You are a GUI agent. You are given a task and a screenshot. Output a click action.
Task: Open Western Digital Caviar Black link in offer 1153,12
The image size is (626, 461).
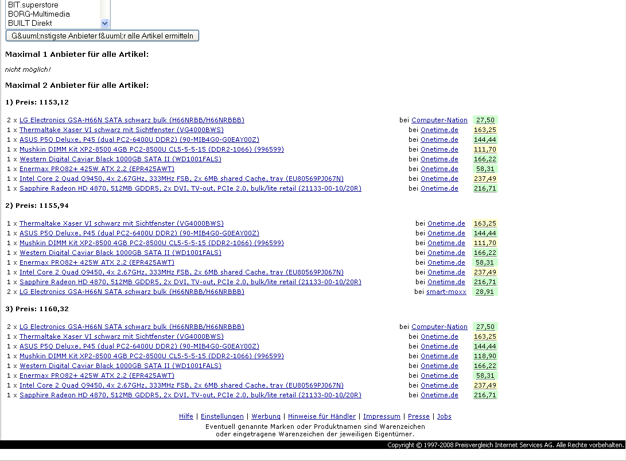[x=120, y=159]
